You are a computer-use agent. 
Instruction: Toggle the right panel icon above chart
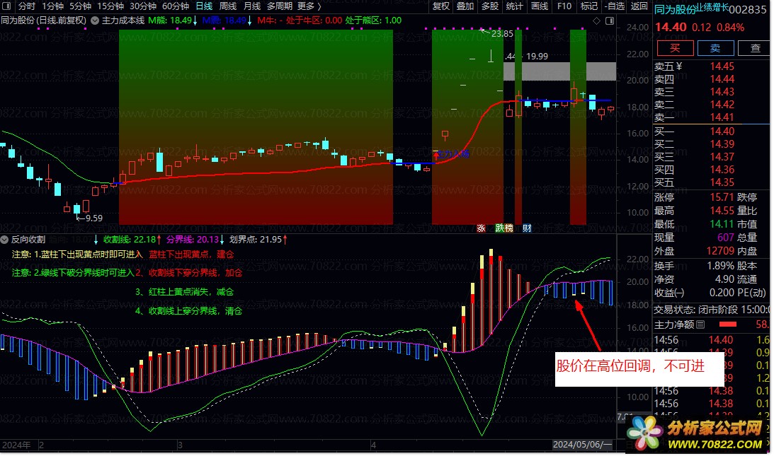610,21
